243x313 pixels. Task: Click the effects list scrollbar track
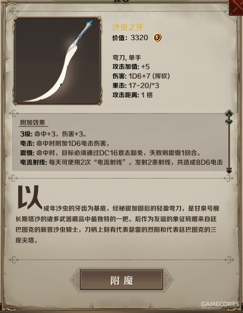229,146
